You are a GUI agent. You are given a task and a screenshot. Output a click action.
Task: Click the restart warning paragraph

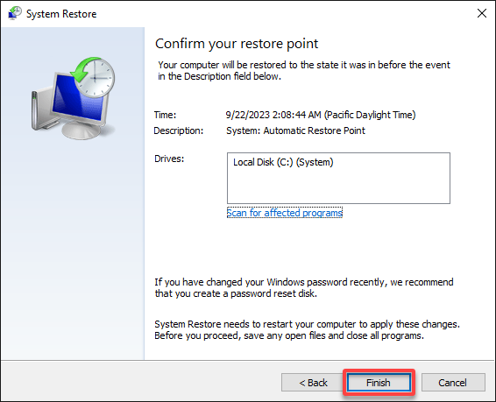[x=308, y=329]
